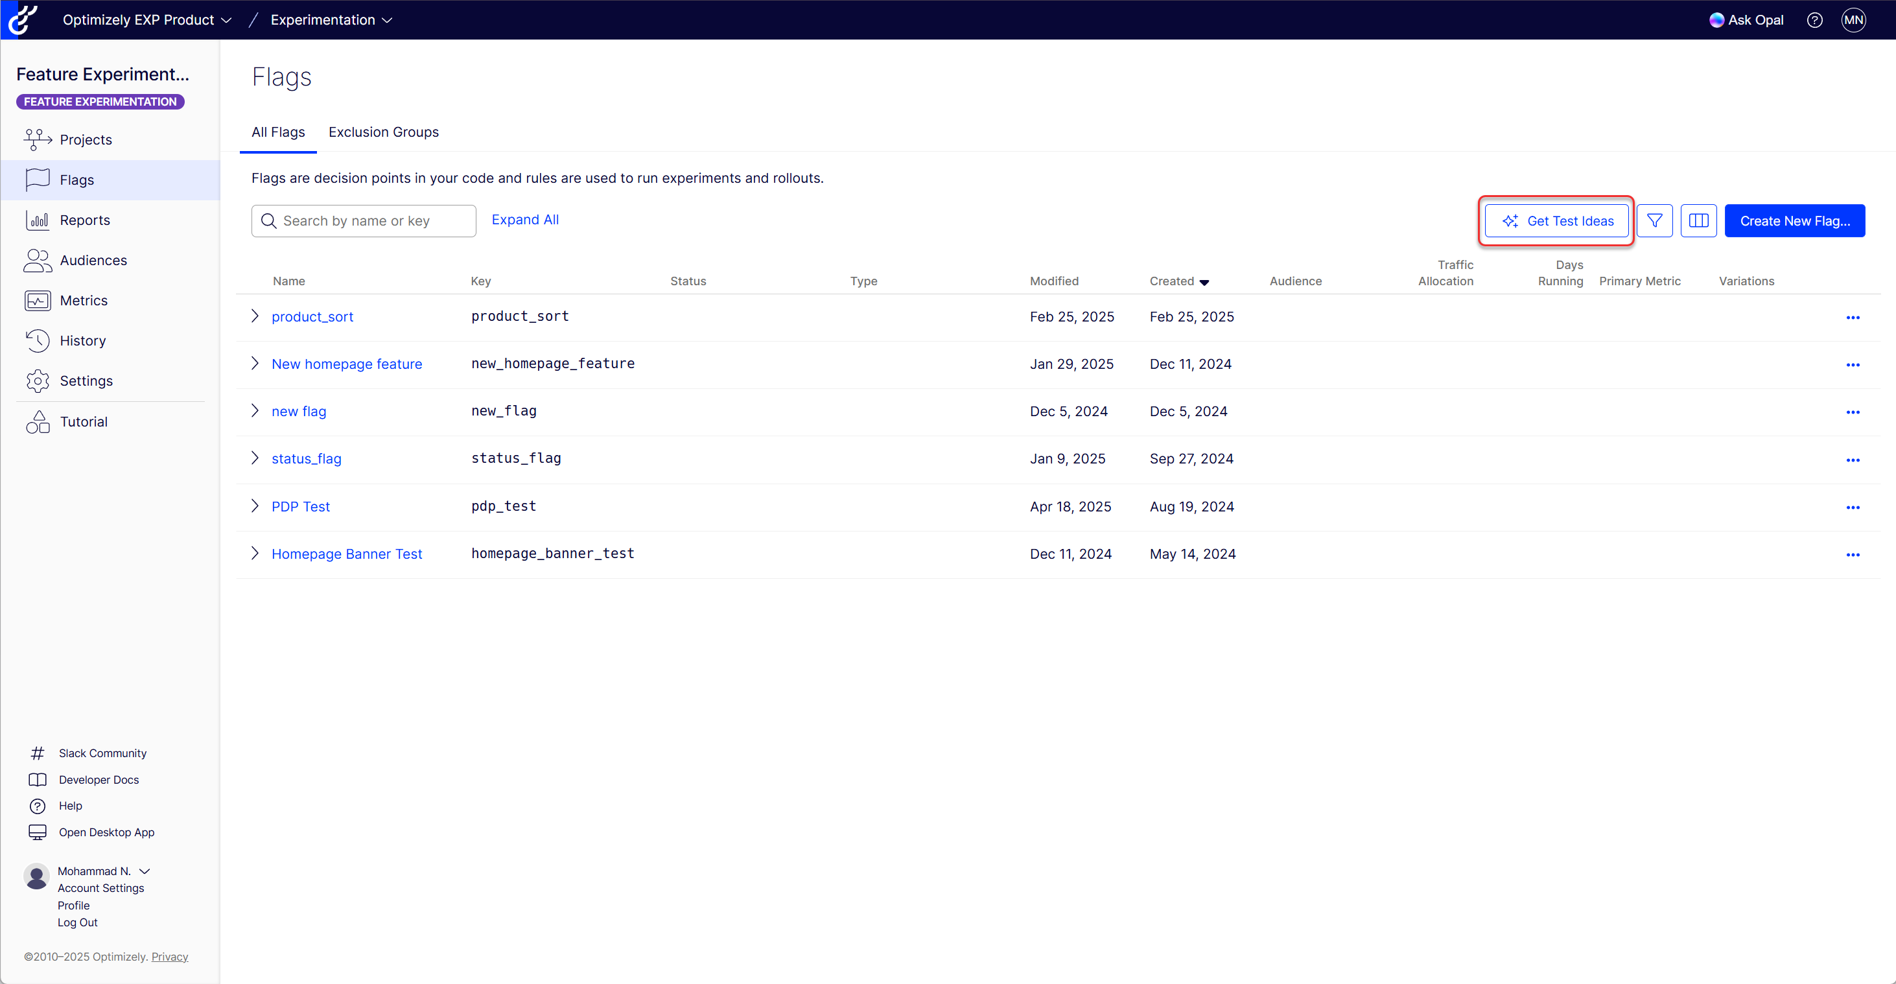Select the All Flags tab

(x=277, y=132)
